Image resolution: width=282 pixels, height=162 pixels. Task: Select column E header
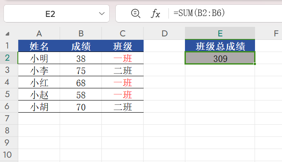[220, 33]
